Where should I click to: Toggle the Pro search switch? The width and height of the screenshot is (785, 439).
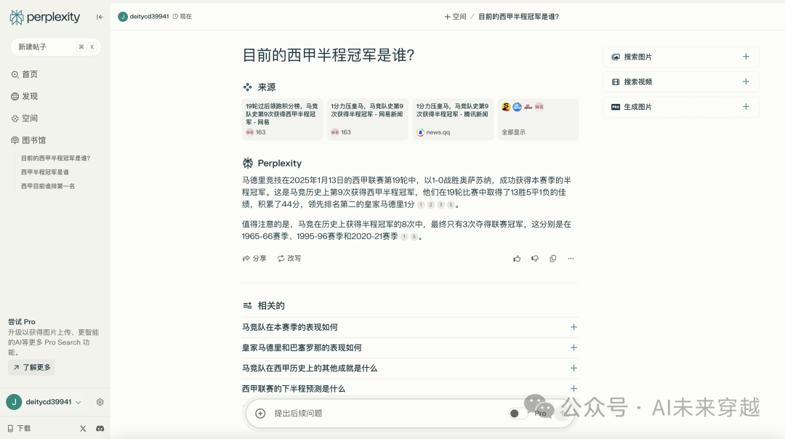pyautogui.click(x=518, y=414)
